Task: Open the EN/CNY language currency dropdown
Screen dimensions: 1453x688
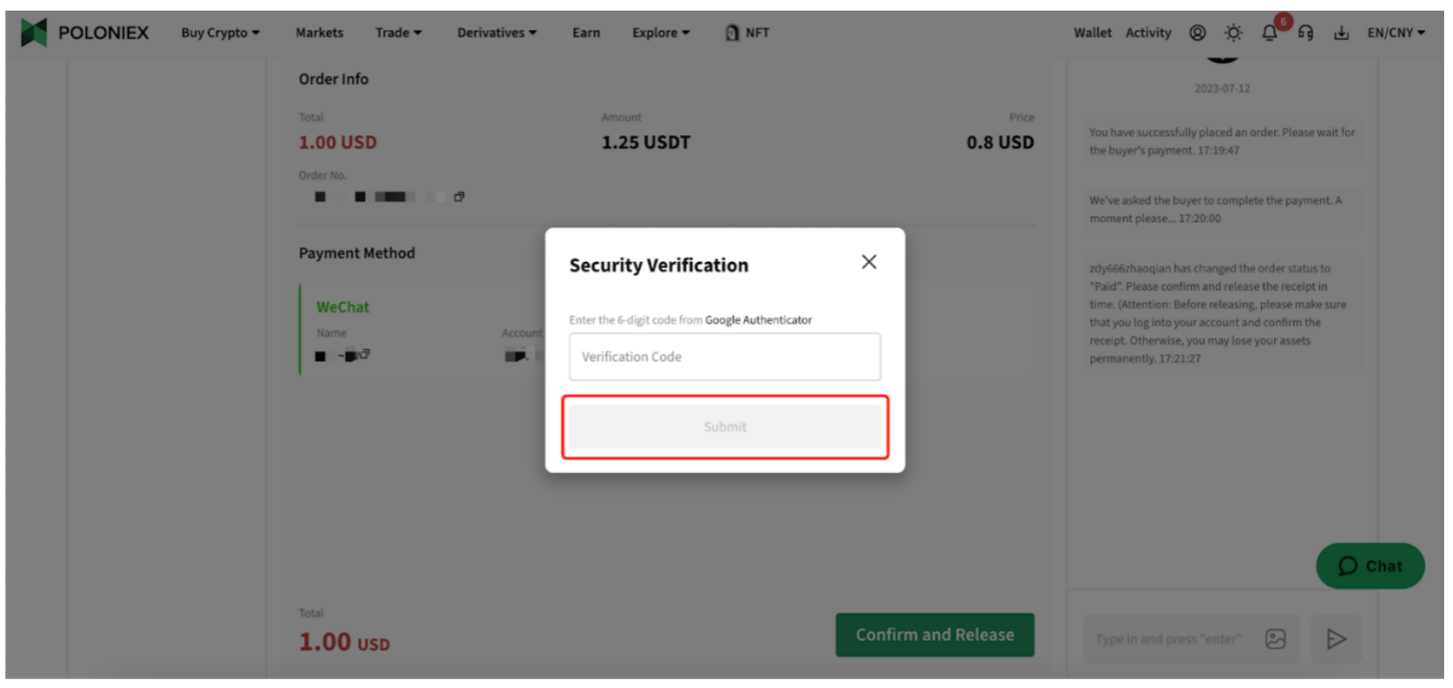Action: click(x=1396, y=33)
